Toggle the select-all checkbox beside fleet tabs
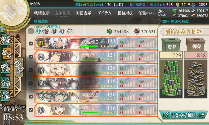Image resolution: width=209 pixels, height=125 pixels. pyautogui.click(x=31, y=31)
